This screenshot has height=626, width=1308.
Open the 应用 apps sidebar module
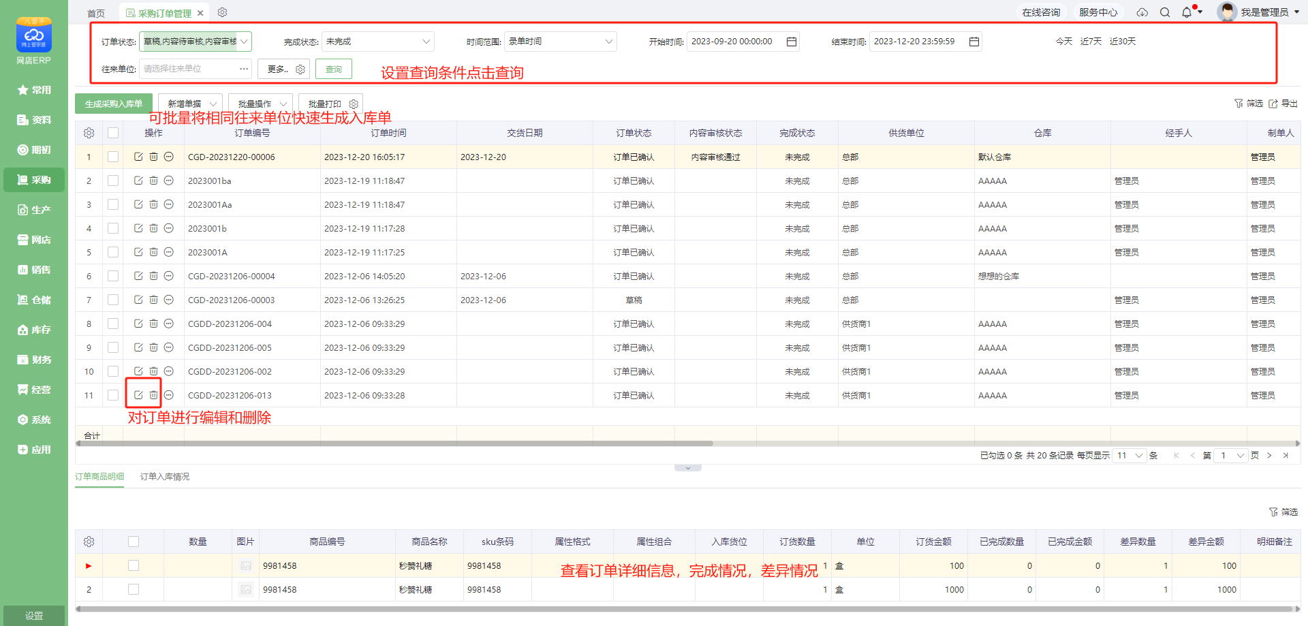click(x=34, y=450)
